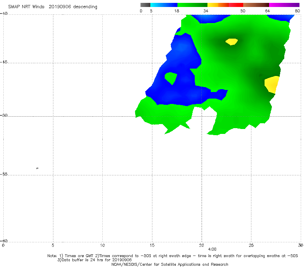The height and width of the screenshot is (267, 304).
Task: Click the latitude axis label '-55'
Action: 4,174
